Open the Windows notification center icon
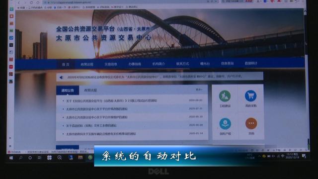 coord(304,156)
